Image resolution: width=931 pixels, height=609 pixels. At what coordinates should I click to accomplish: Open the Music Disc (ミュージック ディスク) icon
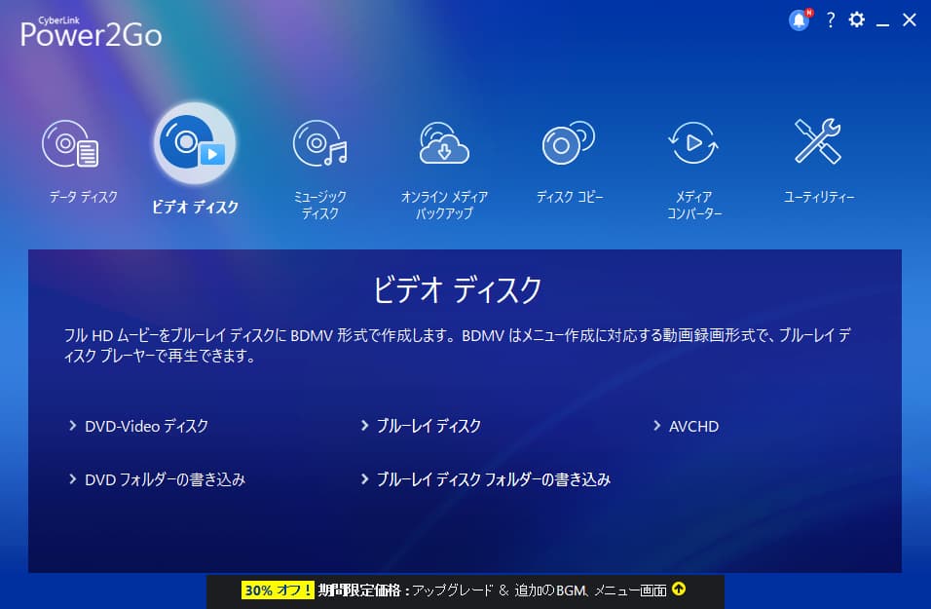click(x=320, y=143)
